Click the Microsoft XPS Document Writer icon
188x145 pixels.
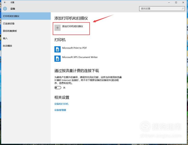click(57, 59)
